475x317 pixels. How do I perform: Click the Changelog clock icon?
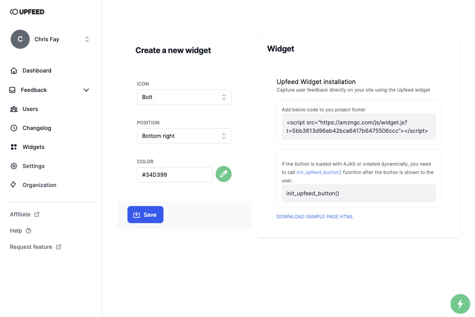point(14,128)
